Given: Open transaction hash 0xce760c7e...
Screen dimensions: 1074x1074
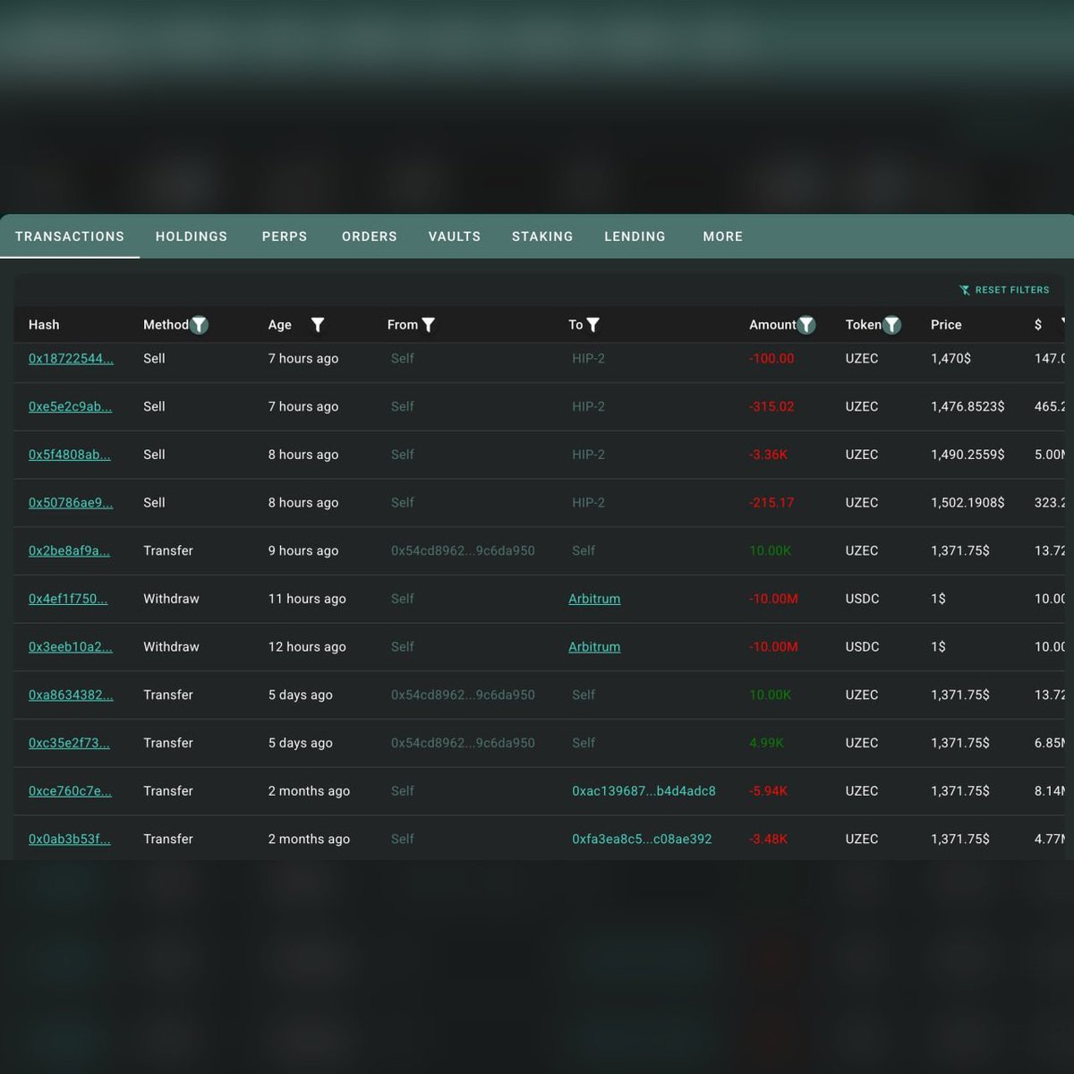Looking at the screenshot, I should pos(70,791).
